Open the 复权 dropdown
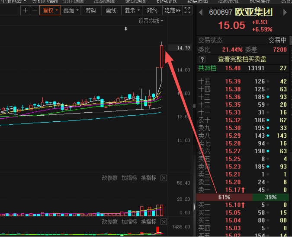 click(50, 10)
